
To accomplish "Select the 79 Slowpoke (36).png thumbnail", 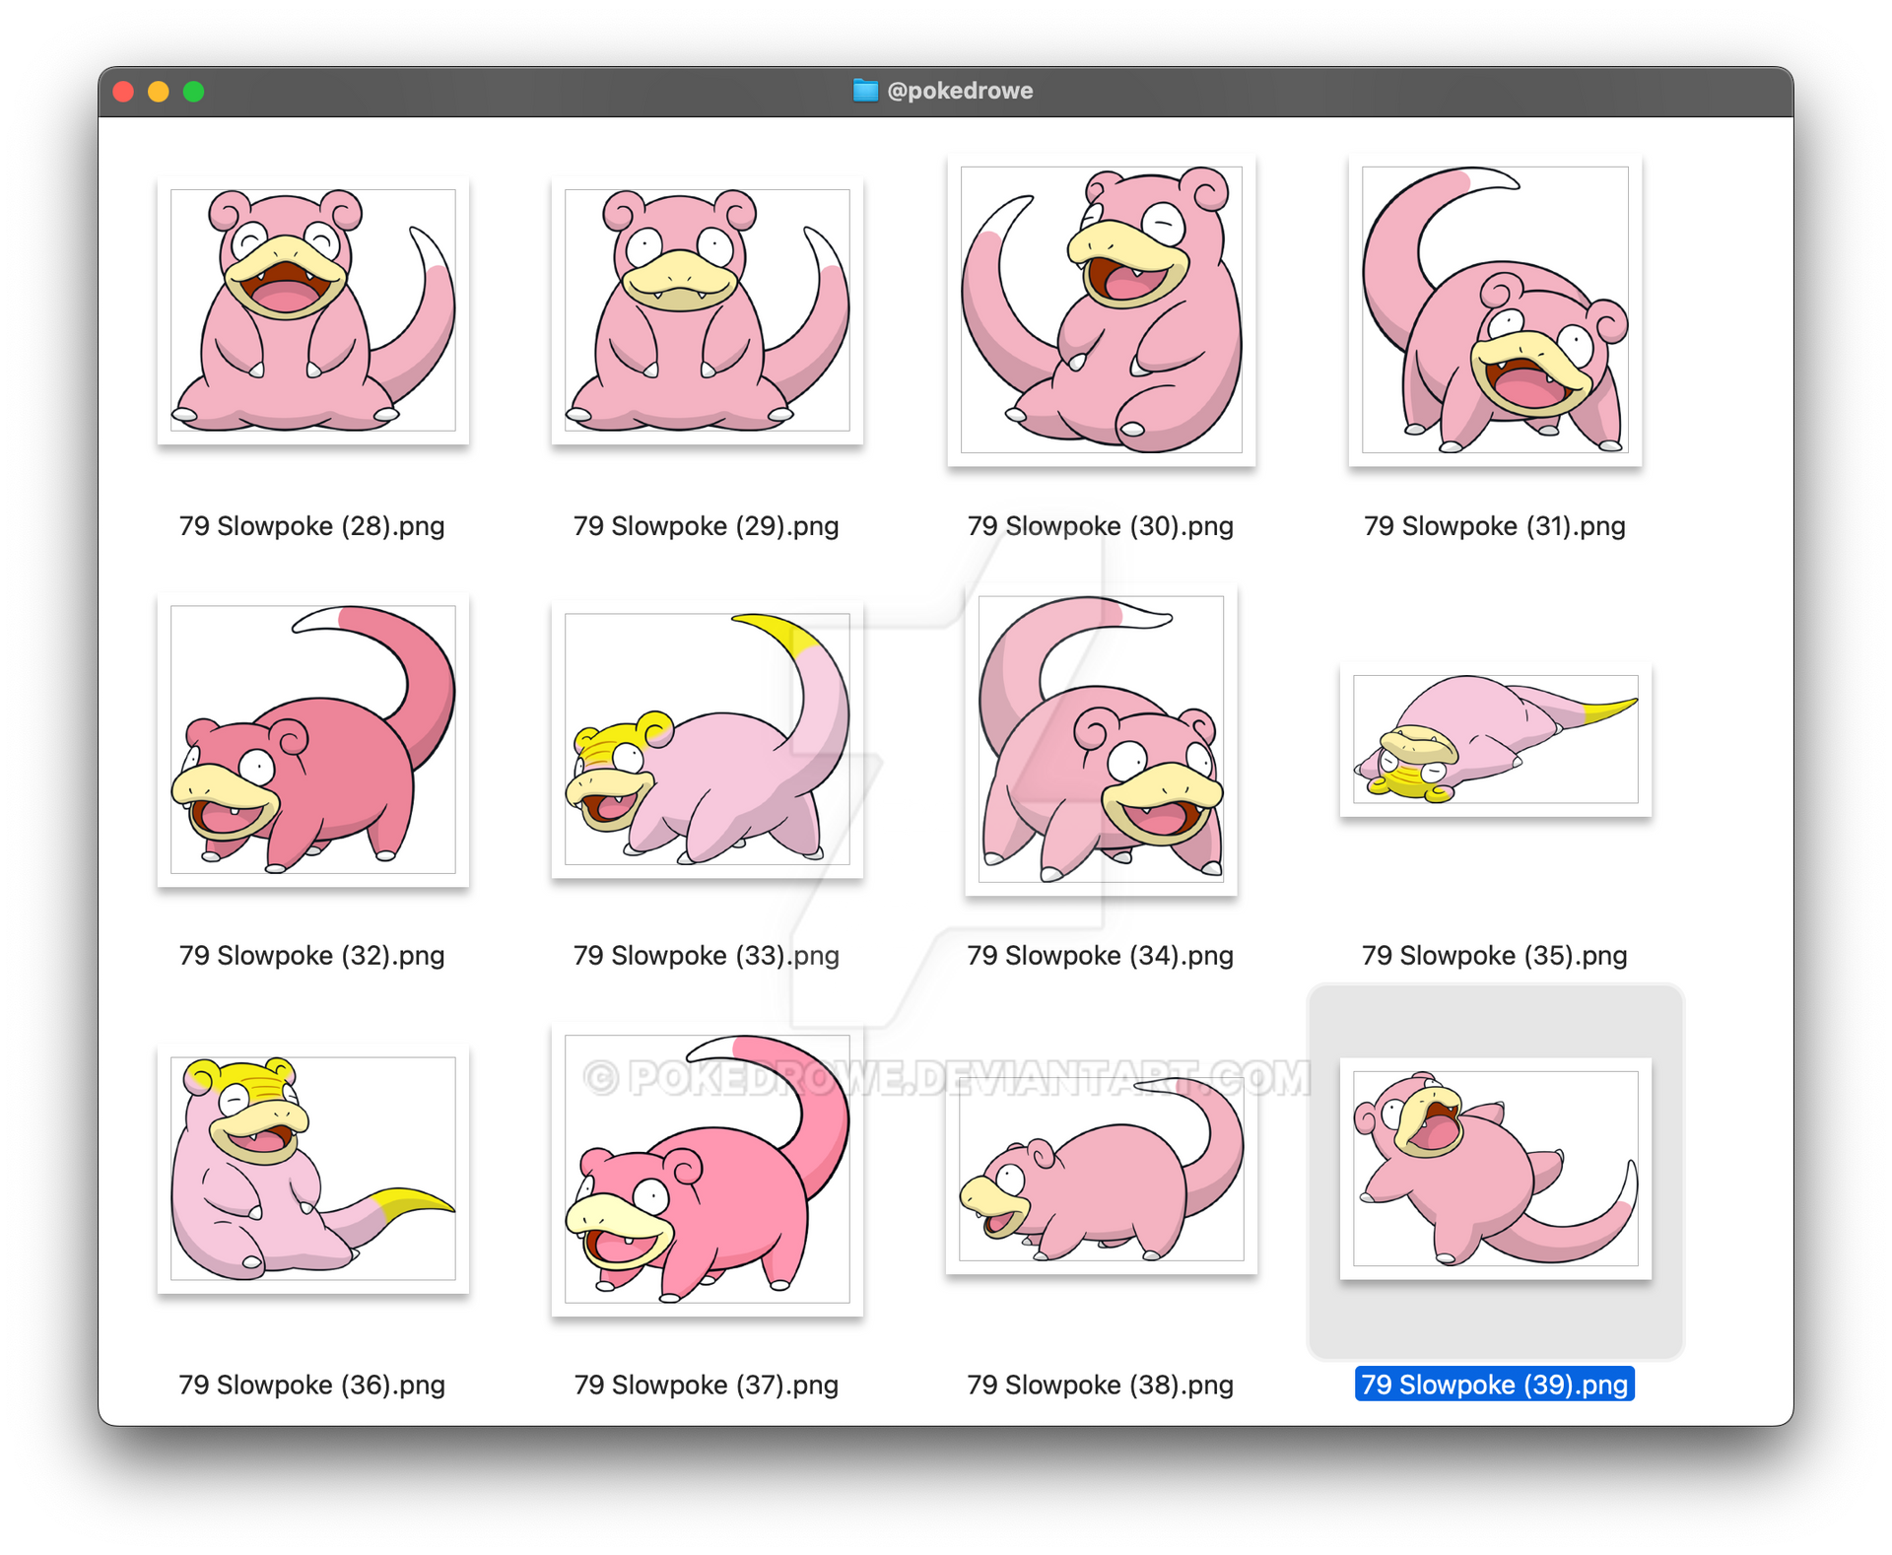I will point(313,1169).
